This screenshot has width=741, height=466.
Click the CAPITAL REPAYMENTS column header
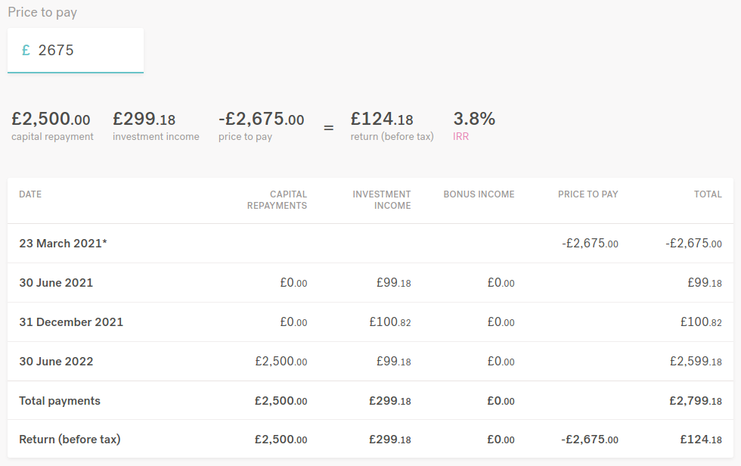click(x=277, y=200)
